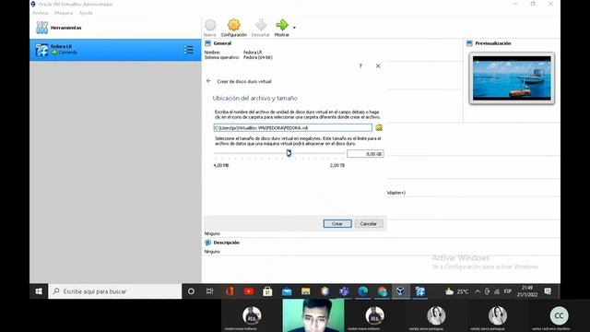The image size is (590, 332).
Task: Go back with the dialog's left arrow
Action: (x=209, y=81)
